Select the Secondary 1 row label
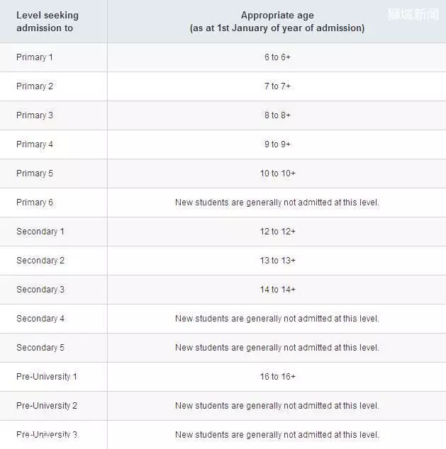Image resolution: width=446 pixels, height=449 pixels. tap(40, 232)
